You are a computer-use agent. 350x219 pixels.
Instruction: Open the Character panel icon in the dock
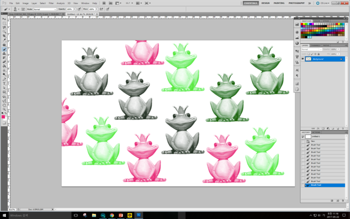click(297, 70)
